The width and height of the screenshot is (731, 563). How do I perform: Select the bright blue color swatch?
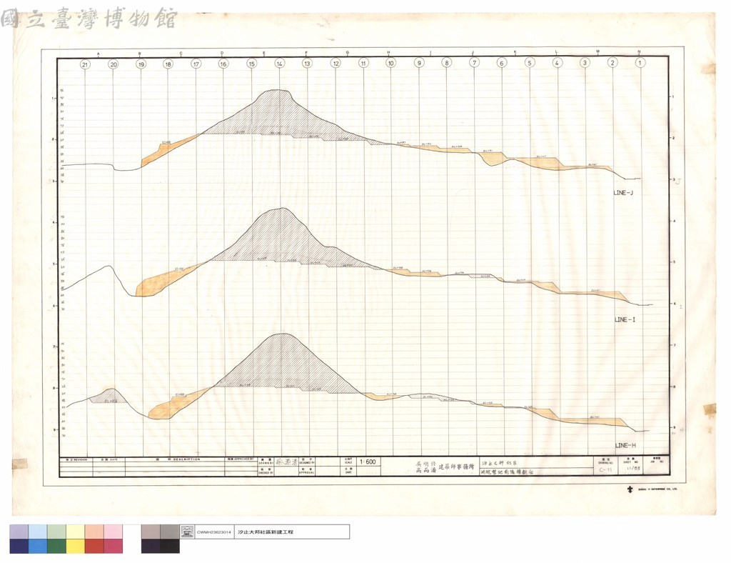tap(38, 546)
